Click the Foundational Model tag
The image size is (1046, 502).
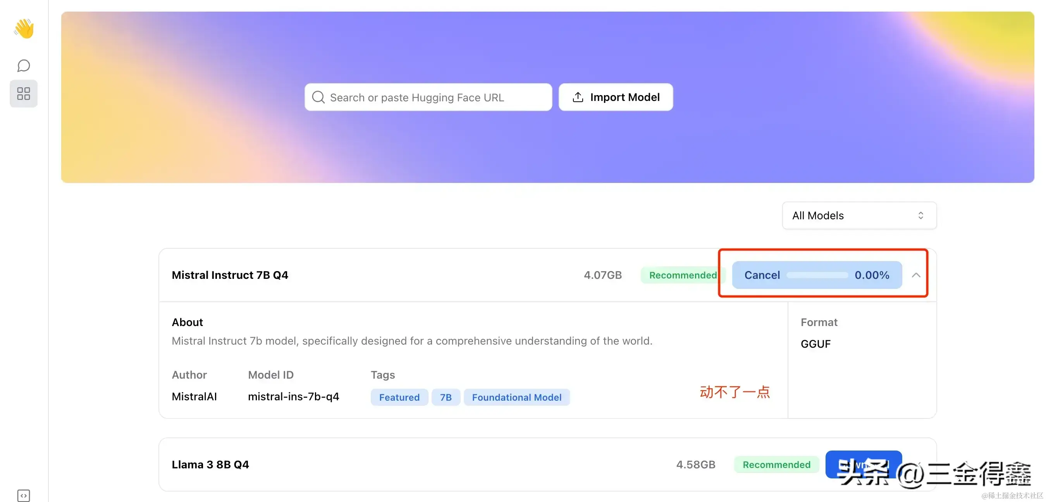coord(516,397)
